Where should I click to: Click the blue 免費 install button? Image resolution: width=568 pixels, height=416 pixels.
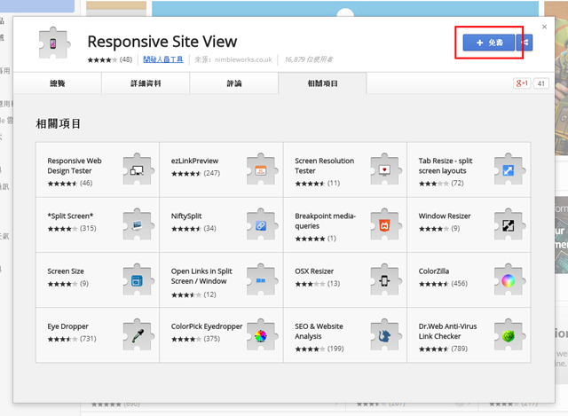489,43
